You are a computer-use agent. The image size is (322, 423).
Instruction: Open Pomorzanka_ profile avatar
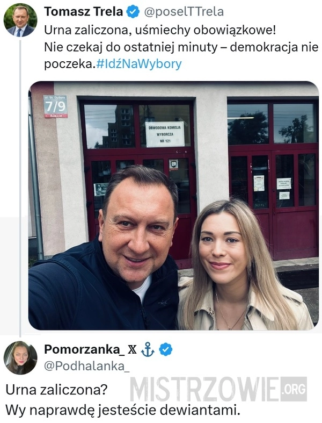(x=20, y=358)
